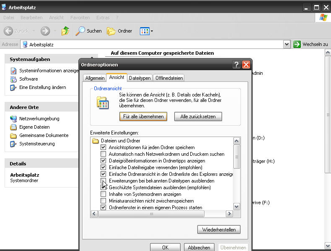Screen dimensions: 331x251
Task: Enable Automatisch nach Netzwerkordnern und Druckern suchen
Action: [103, 154]
